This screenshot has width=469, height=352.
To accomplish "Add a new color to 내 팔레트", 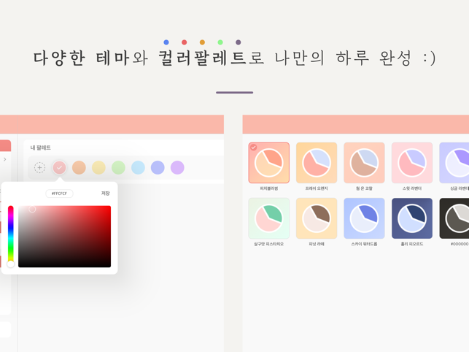I will [39, 167].
